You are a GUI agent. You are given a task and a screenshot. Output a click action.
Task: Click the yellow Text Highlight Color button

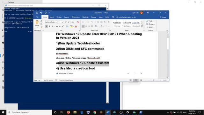coord(71,26)
